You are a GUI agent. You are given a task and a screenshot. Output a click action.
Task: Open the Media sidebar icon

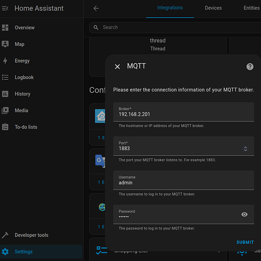[5, 111]
